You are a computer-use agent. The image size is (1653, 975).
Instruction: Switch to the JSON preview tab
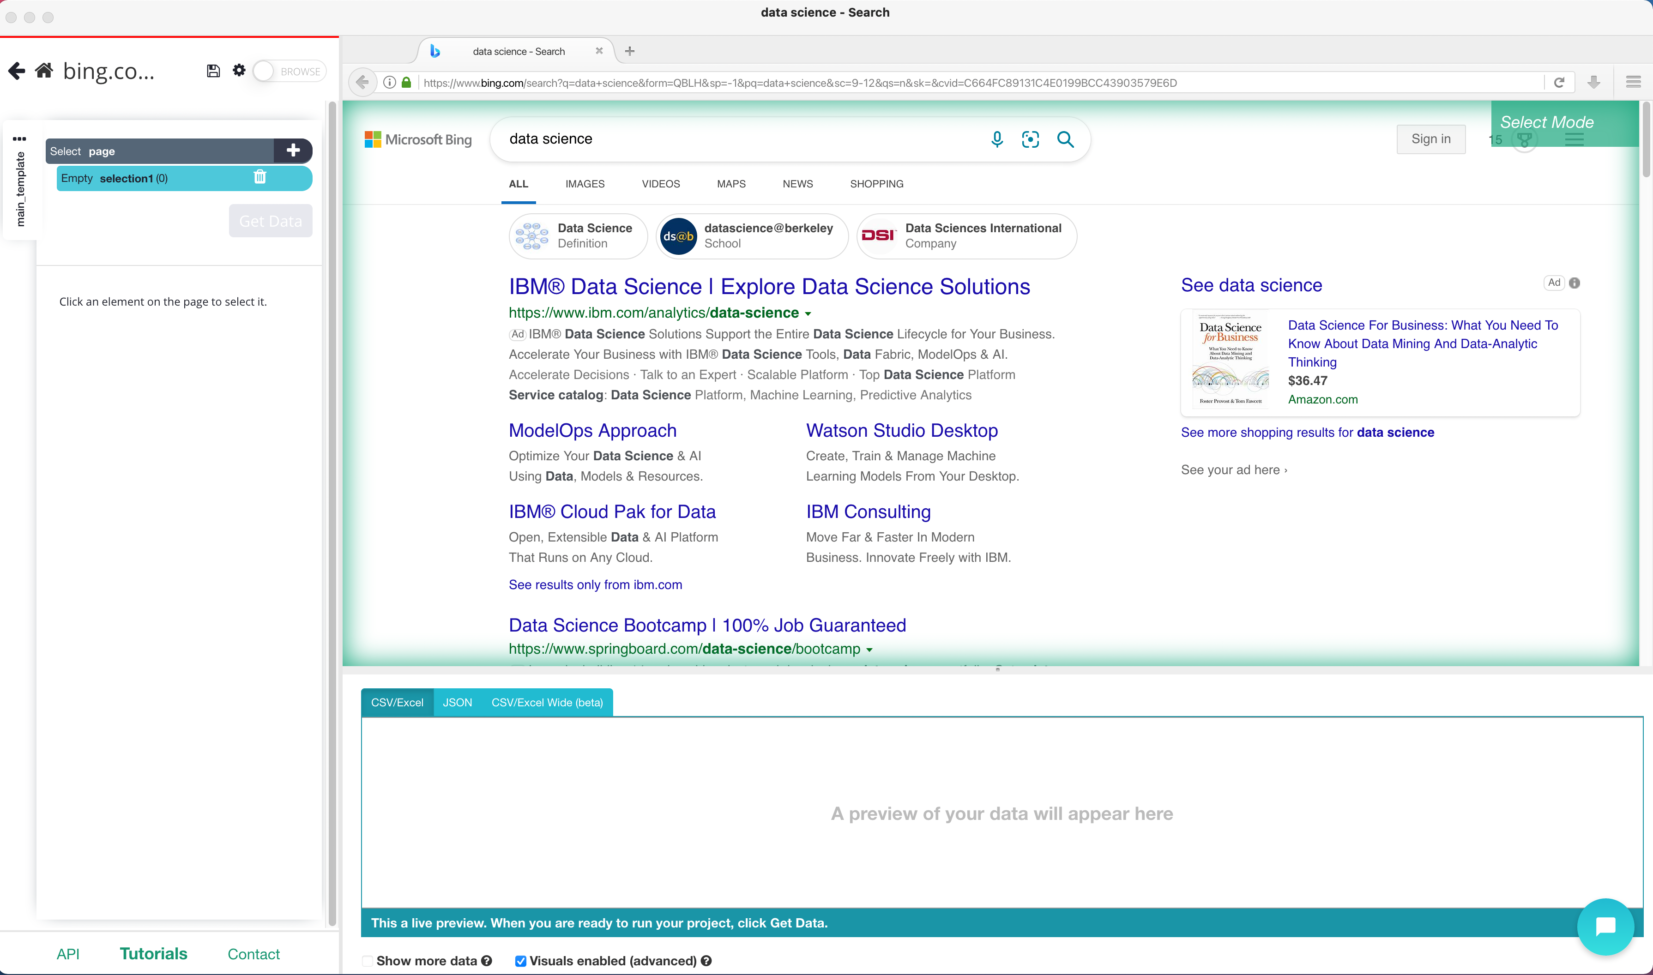pyautogui.click(x=457, y=702)
